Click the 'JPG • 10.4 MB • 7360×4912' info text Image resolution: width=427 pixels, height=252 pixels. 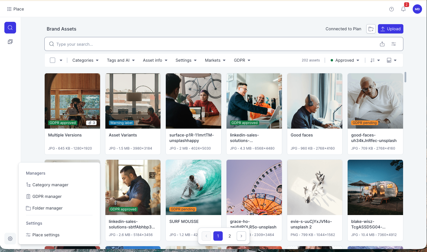[374, 235]
